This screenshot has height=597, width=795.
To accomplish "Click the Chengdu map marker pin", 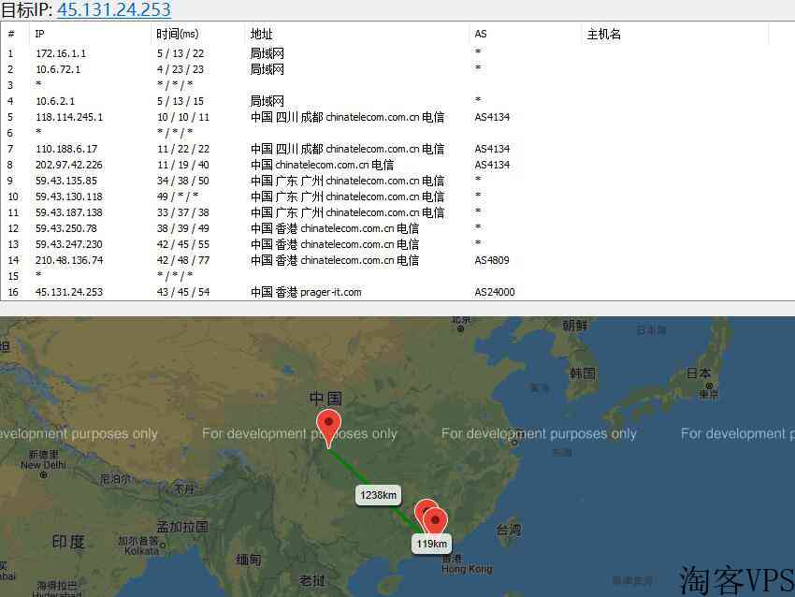I will [x=328, y=426].
